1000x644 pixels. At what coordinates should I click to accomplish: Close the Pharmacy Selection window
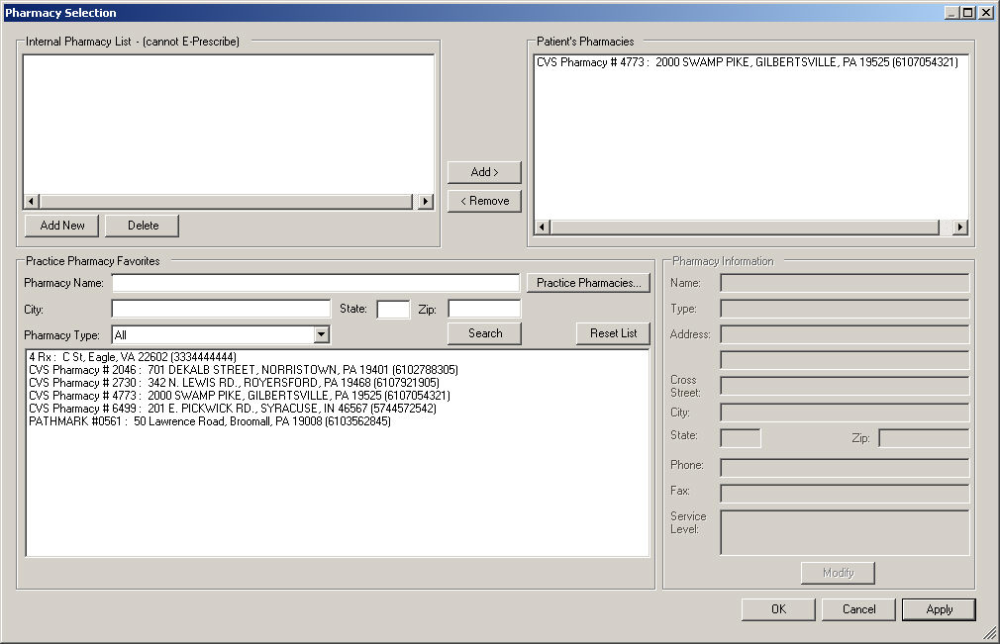[985, 12]
